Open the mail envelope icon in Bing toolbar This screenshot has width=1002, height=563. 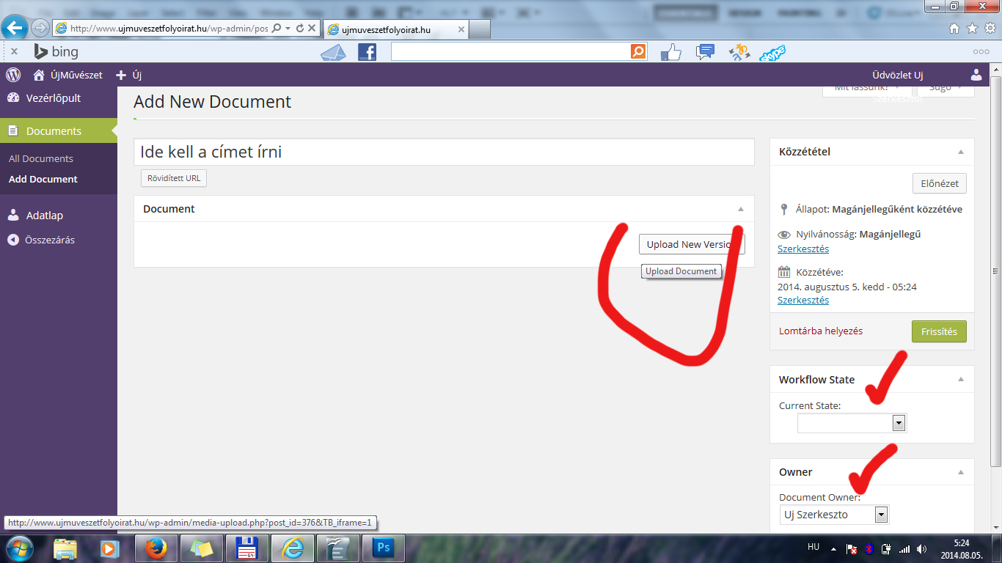(x=333, y=52)
